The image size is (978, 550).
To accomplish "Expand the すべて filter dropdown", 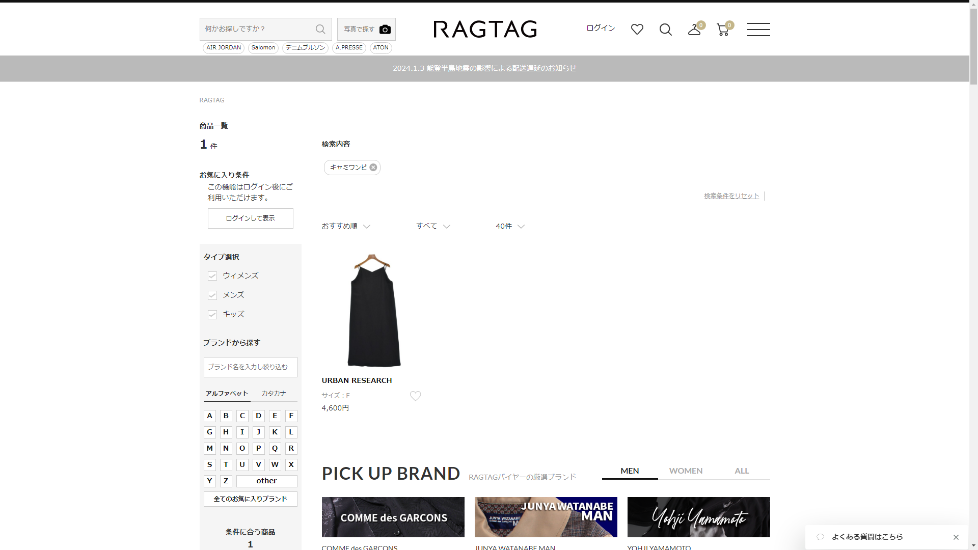I will click(433, 226).
